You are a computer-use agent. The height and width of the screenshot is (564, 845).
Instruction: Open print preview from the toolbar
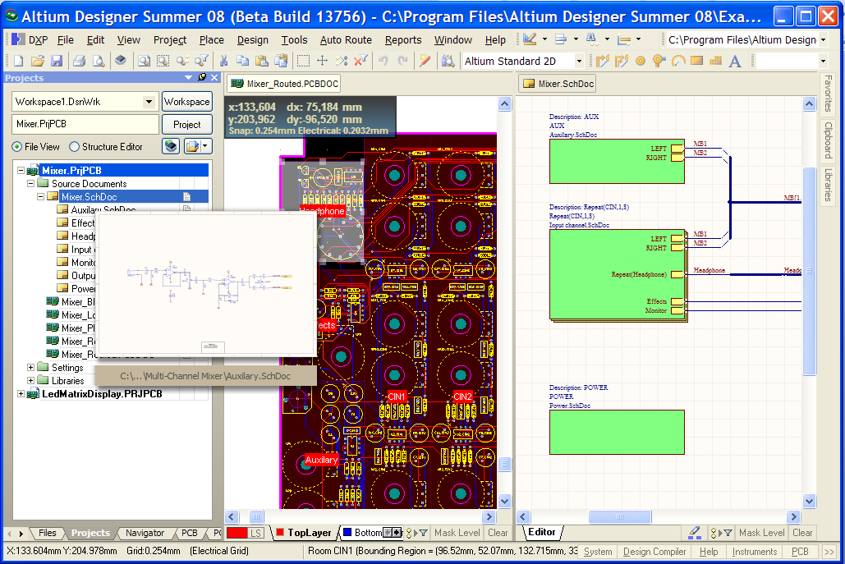click(x=98, y=61)
